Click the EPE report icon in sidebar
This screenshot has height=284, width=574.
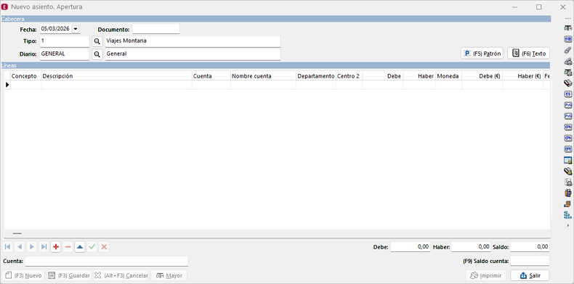[567, 149]
